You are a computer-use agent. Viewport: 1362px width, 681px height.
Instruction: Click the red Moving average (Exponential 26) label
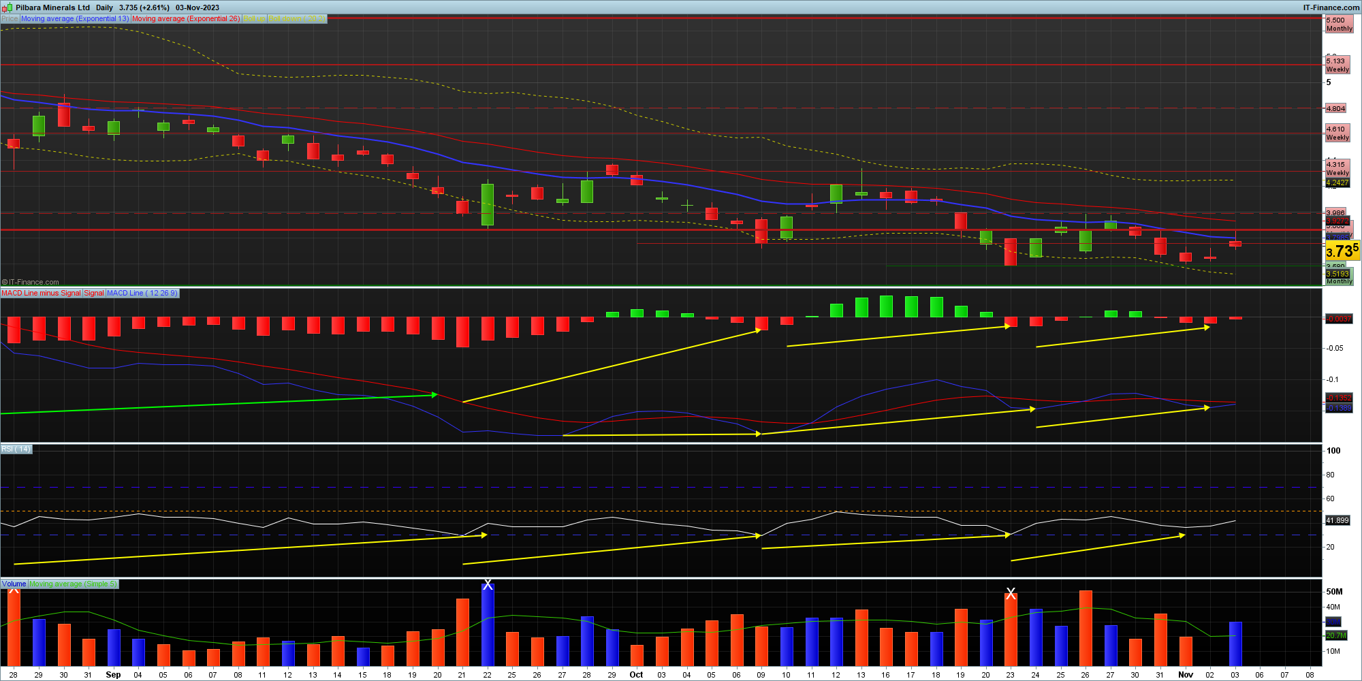click(x=186, y=19)
